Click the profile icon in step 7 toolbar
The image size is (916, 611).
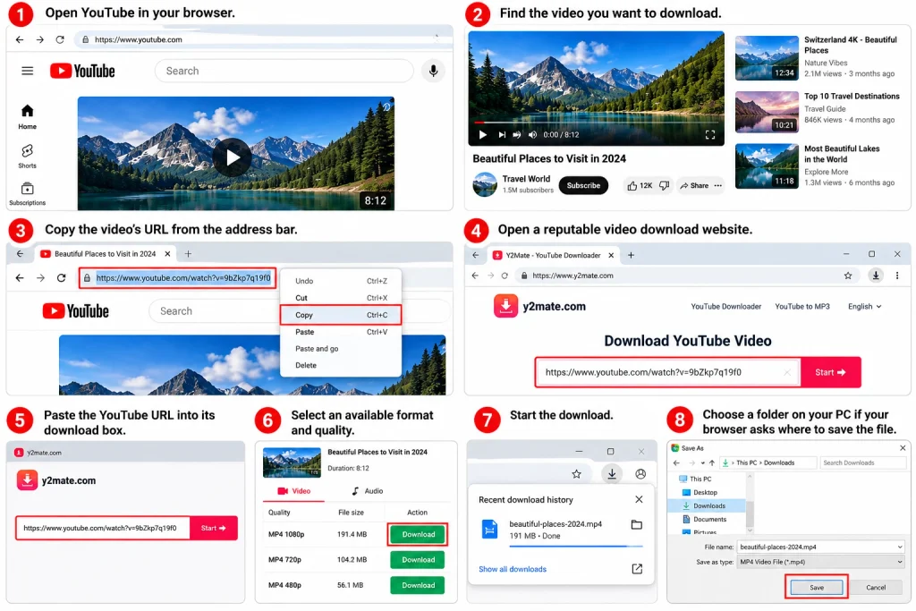[x=640, y=474]
